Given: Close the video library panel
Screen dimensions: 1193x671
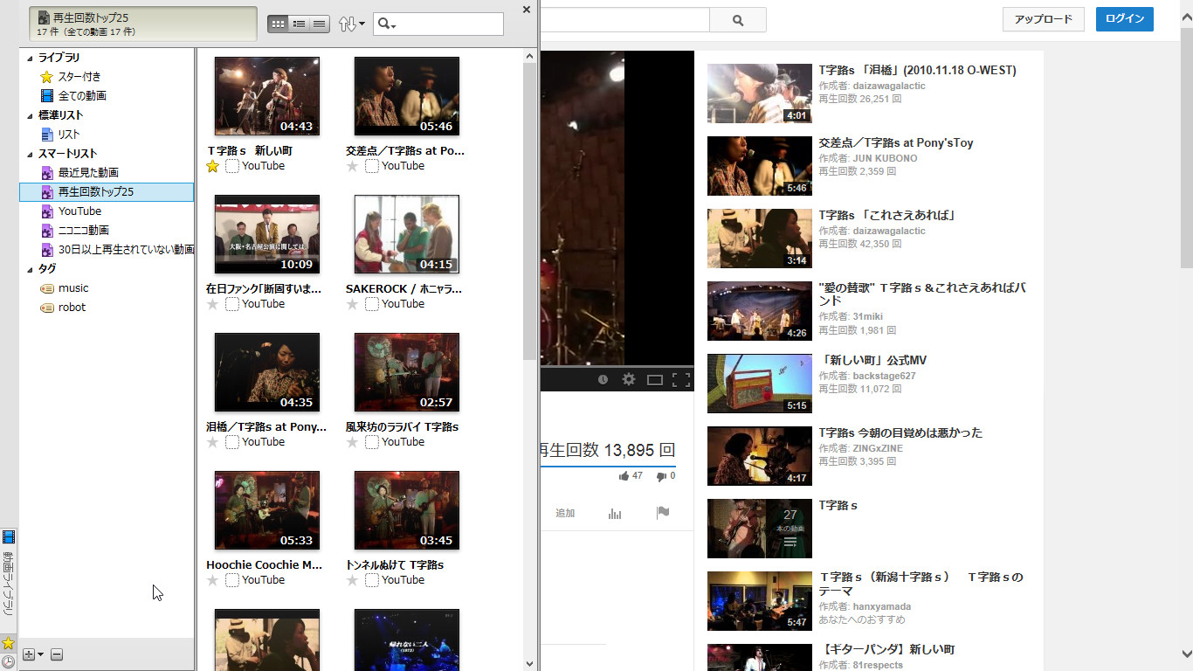Looking at the screenshot, I should coord(526,10).
